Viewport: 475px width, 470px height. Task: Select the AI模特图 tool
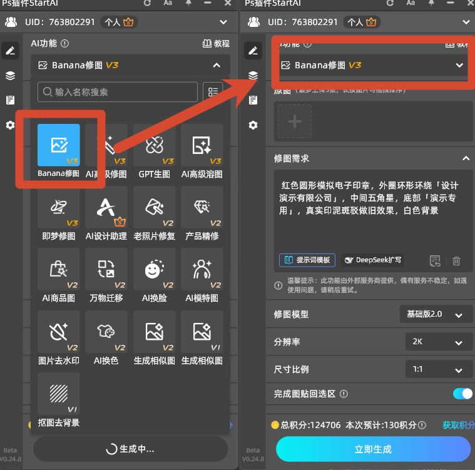click(202, 269)
